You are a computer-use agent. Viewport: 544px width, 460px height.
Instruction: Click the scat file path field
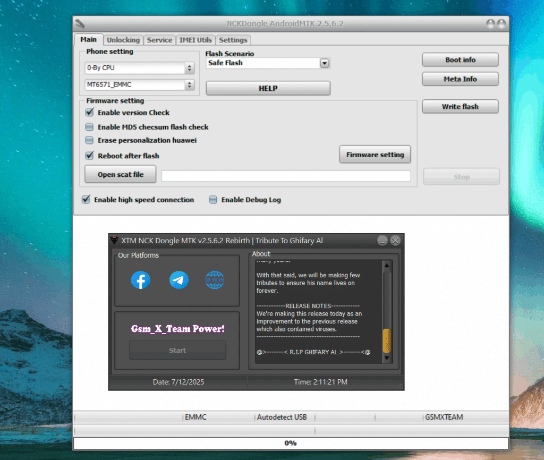point(286,176)
